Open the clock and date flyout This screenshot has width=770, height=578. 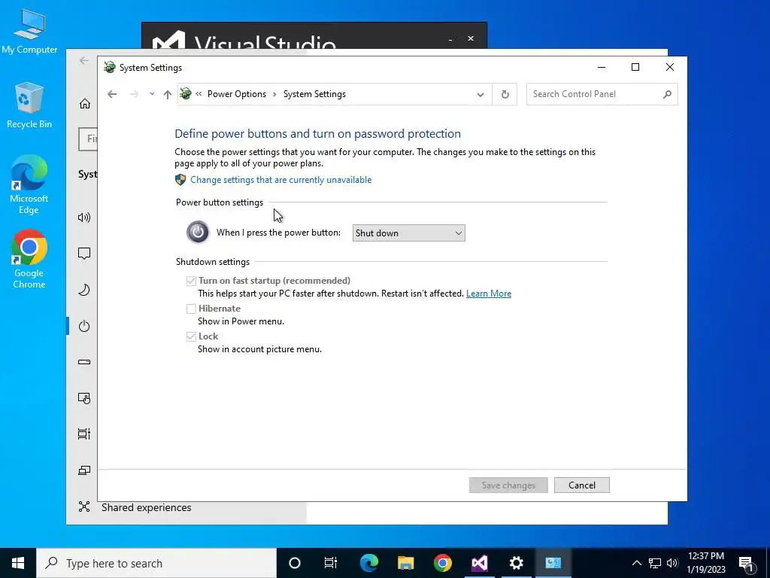(706, 563)
